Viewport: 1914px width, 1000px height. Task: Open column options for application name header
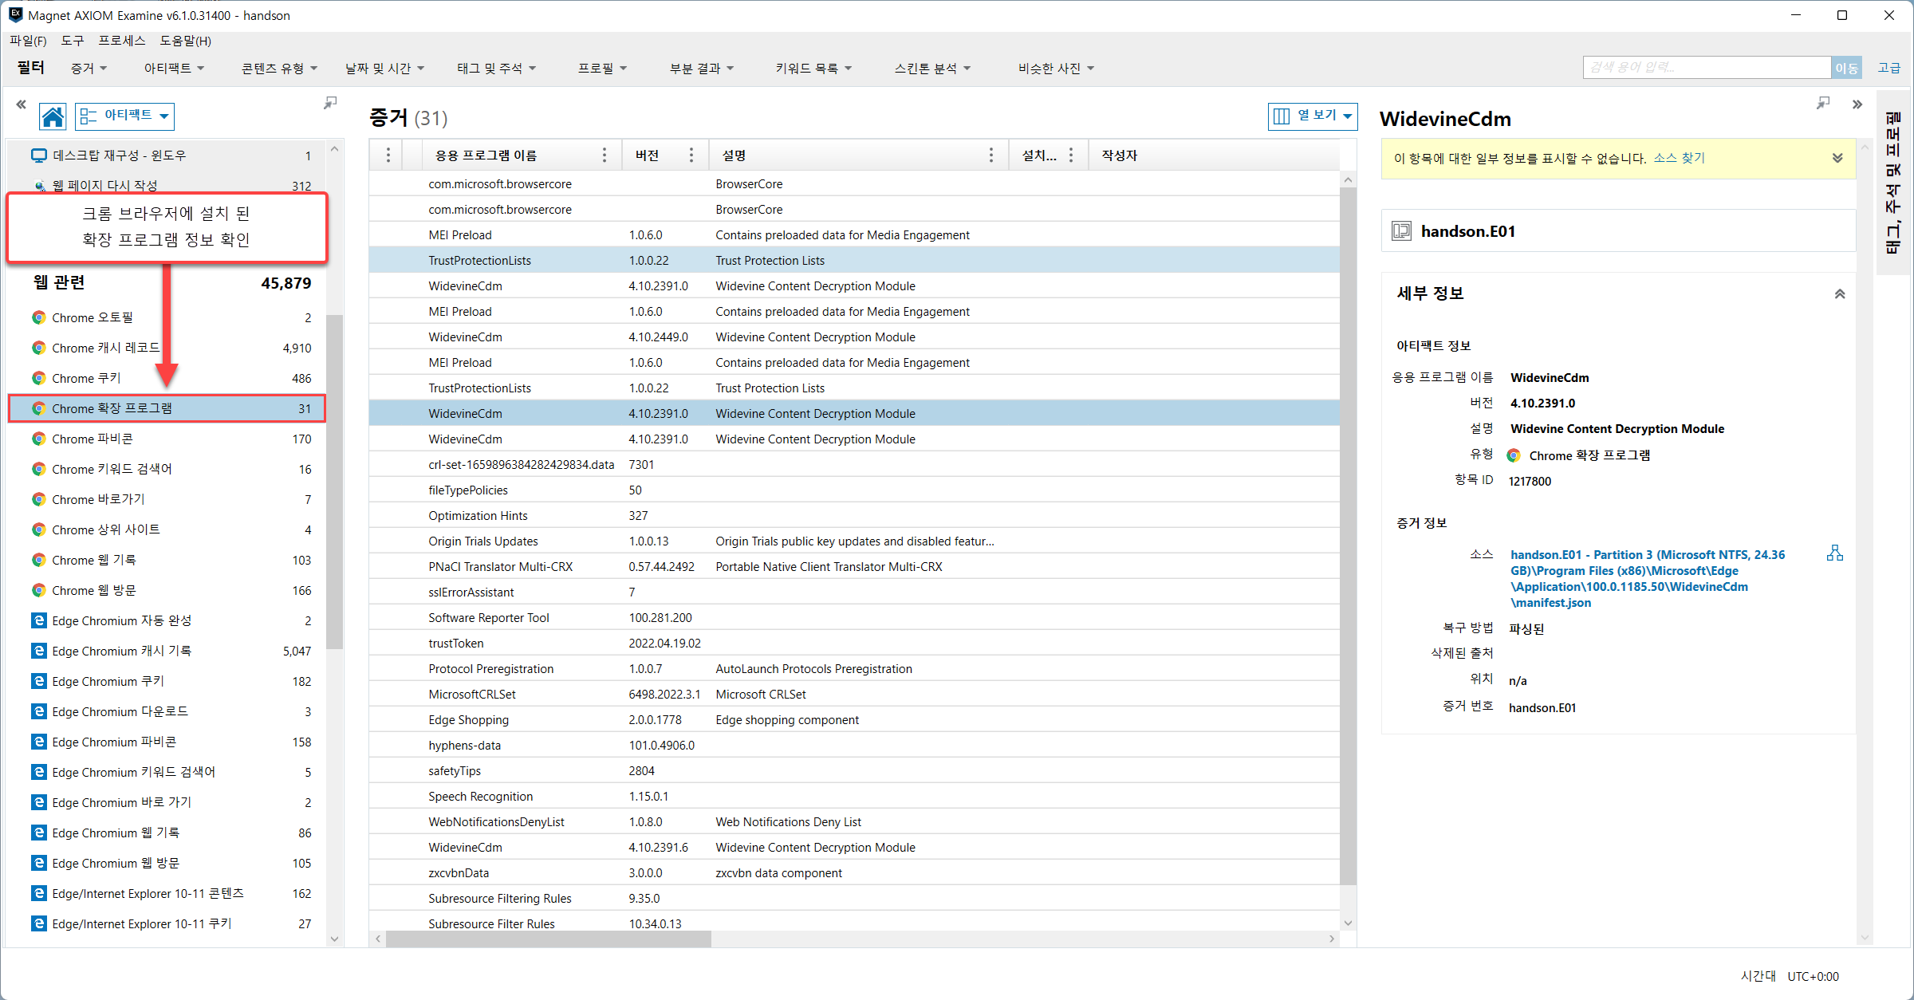tap(605, 155)
